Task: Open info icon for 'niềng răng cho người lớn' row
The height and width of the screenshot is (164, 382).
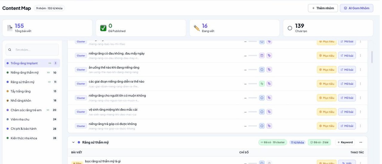Action: pos(262,98)
